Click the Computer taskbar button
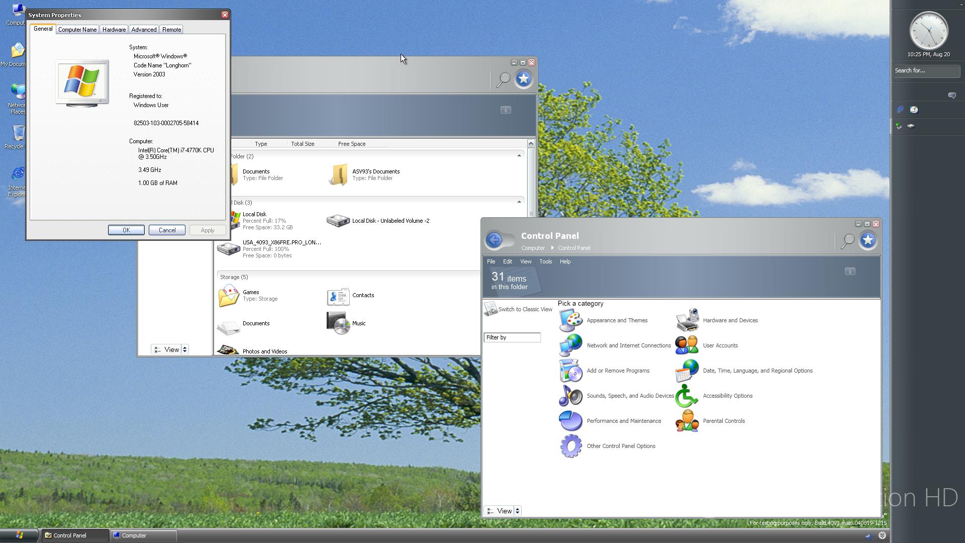Screen dimensions: 965x543 [144, 535]
